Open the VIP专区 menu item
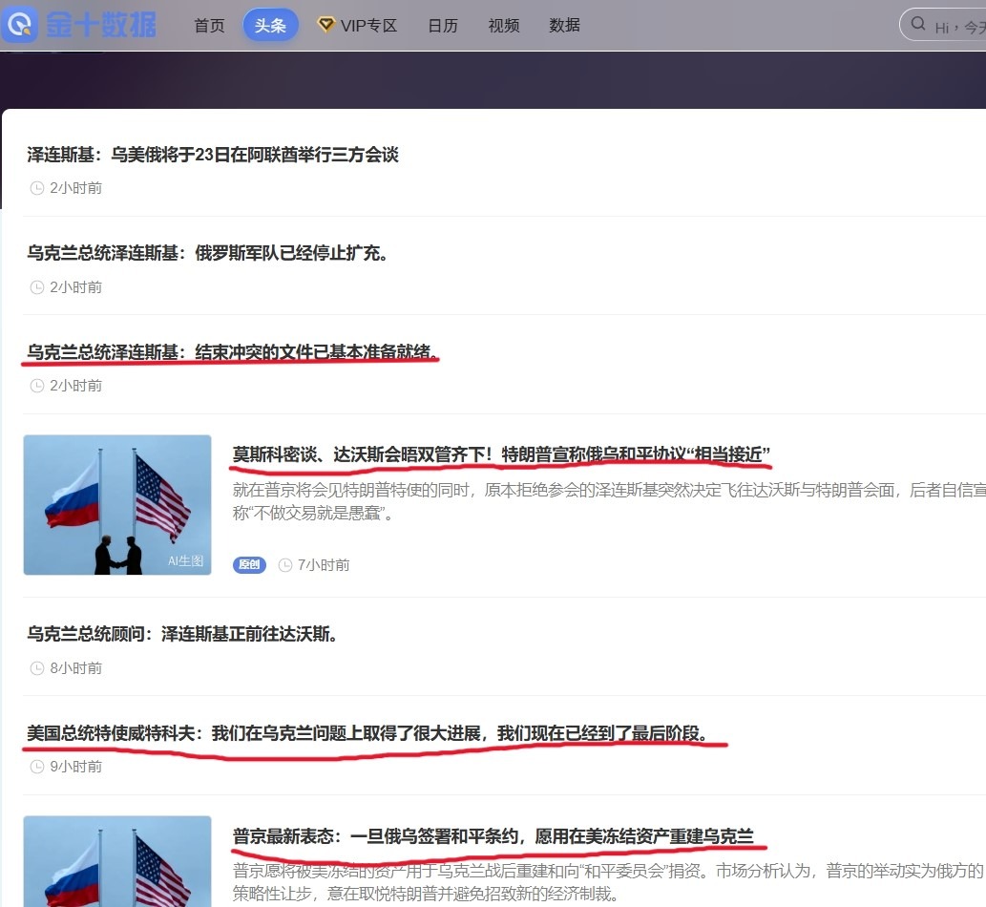986x907 pixels. (368, 26)
